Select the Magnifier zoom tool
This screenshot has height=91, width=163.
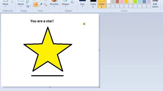(45, 5)
